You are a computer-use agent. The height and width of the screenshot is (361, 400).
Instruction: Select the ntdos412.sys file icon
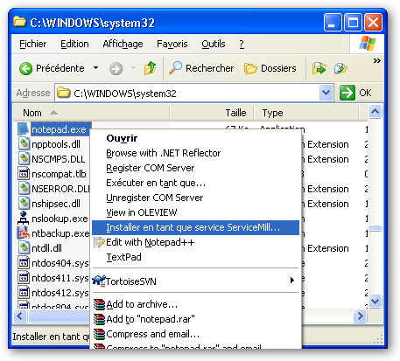[24, 293]
